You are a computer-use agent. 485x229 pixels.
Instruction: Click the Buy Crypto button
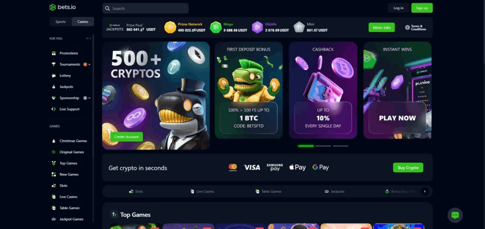(408, 168)
